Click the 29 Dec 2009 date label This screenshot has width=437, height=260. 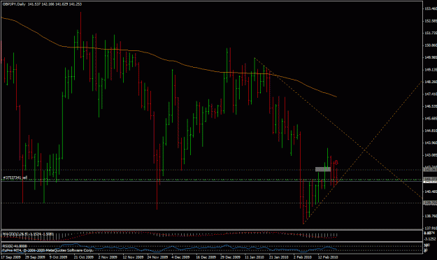[x=230, y=257]
